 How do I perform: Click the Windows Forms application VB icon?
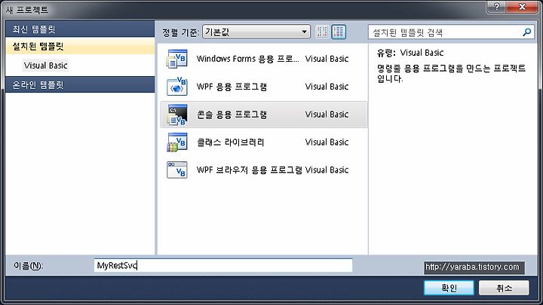pyautogui.click(x=177, y=59)
